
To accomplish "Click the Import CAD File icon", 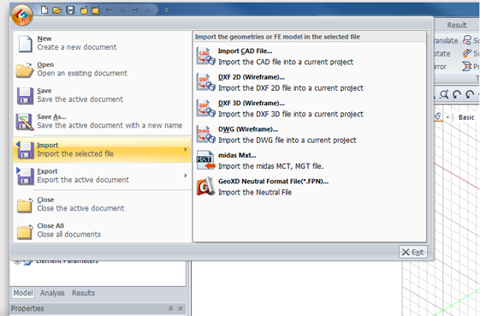I will coord(205,56).
